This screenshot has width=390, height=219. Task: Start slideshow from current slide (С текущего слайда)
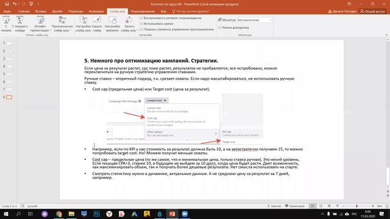click(x=20, y=24)
